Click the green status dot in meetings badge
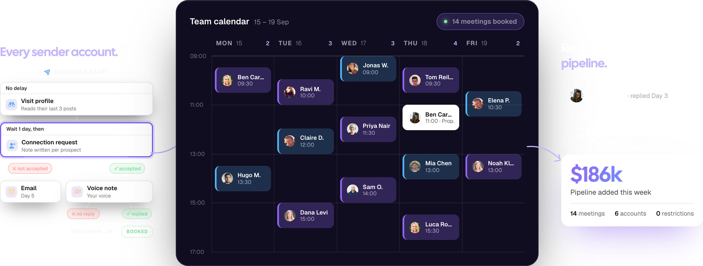The width and height of the screenshot is (703, 266). pos(446,22)
